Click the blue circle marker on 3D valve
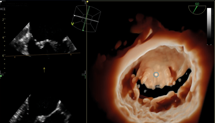Image resolution: width=215 pixels, height=123 pixels. click(x=156, y=74)
